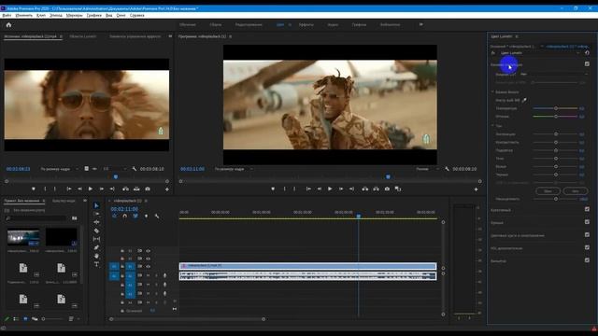Click the blue timeline playhead marker
Image resolution: width=598 pixels, height=336 pixels.
359,216
